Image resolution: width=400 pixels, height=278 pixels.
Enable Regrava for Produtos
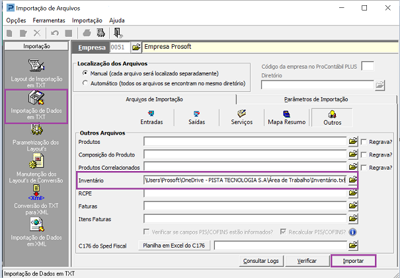point(364,142)
